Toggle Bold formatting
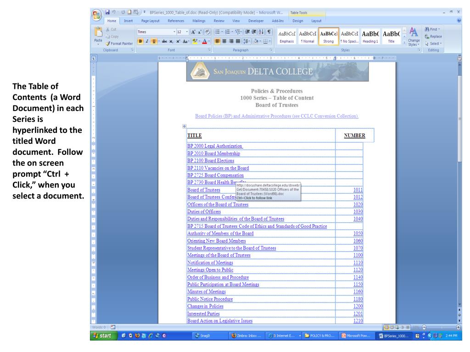Viewport: 470px width, 352px height. pyautogui.click(x=140, y=41)
